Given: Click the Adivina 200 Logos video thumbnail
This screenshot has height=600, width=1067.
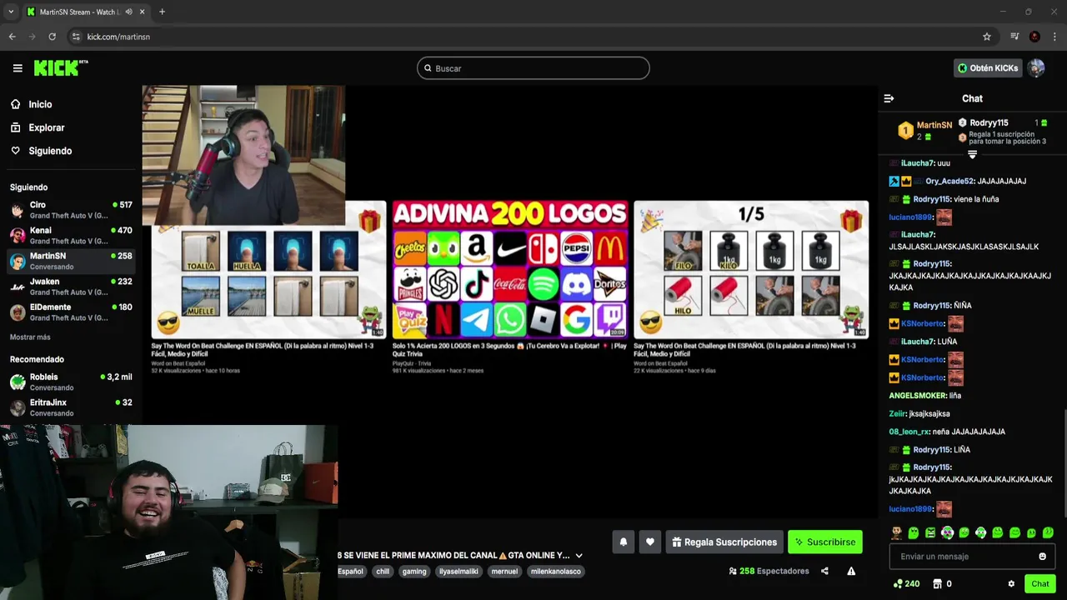Looking at the screenshot, I should [509, 269].
